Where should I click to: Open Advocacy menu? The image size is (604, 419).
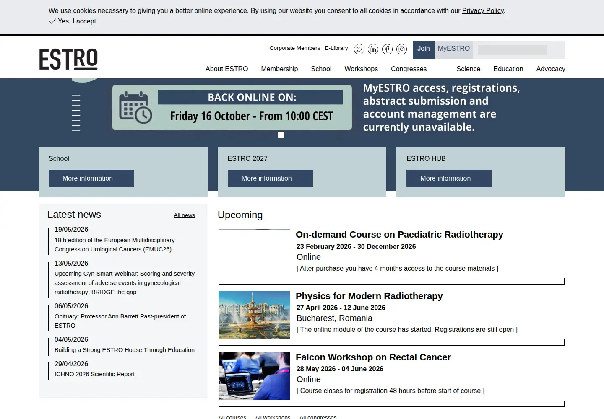point(550,69)
